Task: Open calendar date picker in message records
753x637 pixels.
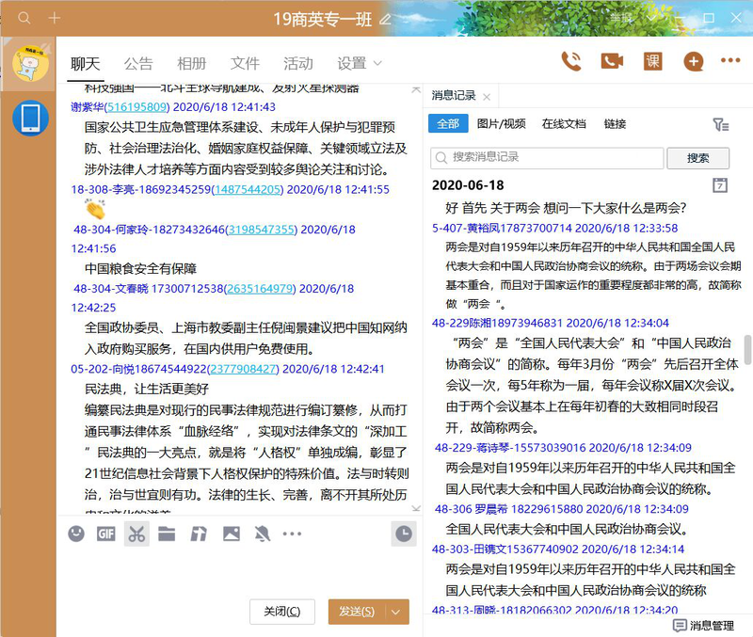Action: click(720, 184)
